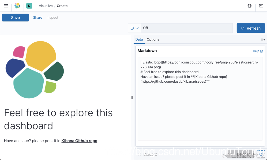This screenshot has width=267, height=160.
Task: Open the help lifebuoy icon
Action: click(x=250, y=6)
